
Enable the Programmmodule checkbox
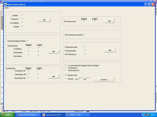pyautogui.click(x=86, y=47)
